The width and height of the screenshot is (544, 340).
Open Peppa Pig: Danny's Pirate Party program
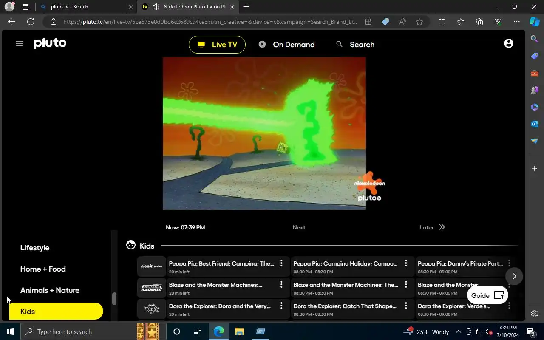pos(460,267)
